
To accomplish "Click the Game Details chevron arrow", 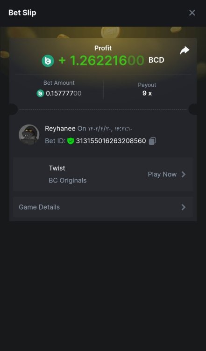I will pos(184,207).
